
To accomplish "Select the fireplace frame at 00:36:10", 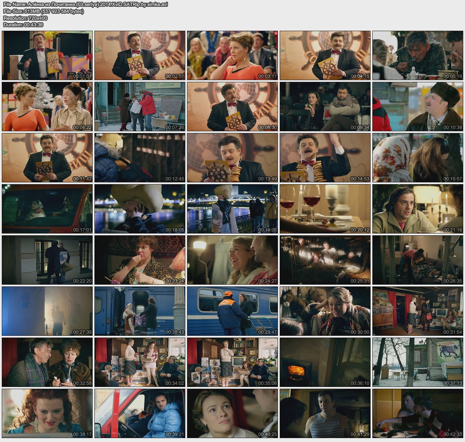I will coord(325,362).
